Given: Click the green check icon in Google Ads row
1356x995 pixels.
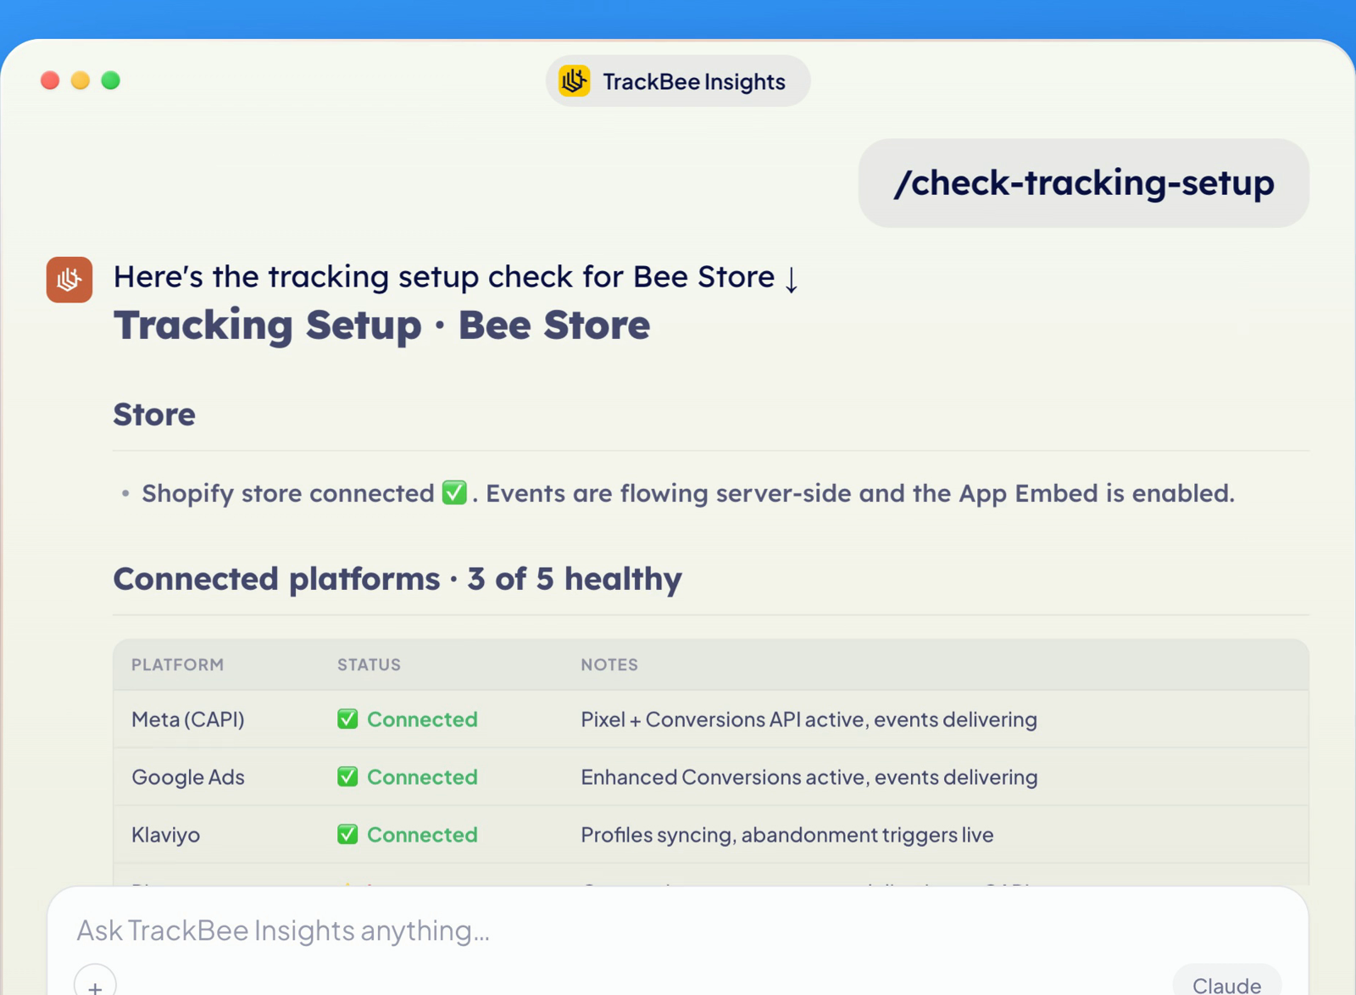Looking at the screenshot, I should [x=347, y=777].
